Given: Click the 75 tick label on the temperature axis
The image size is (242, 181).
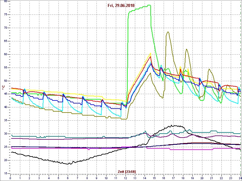Looking at the screenshot, I should click(x=5, y=14).
